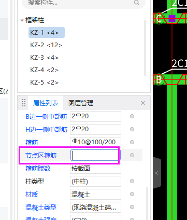Screen dimensions: 187x220
Task: Click the H边一侧中部筋 property label
Action: click(46, 129)
